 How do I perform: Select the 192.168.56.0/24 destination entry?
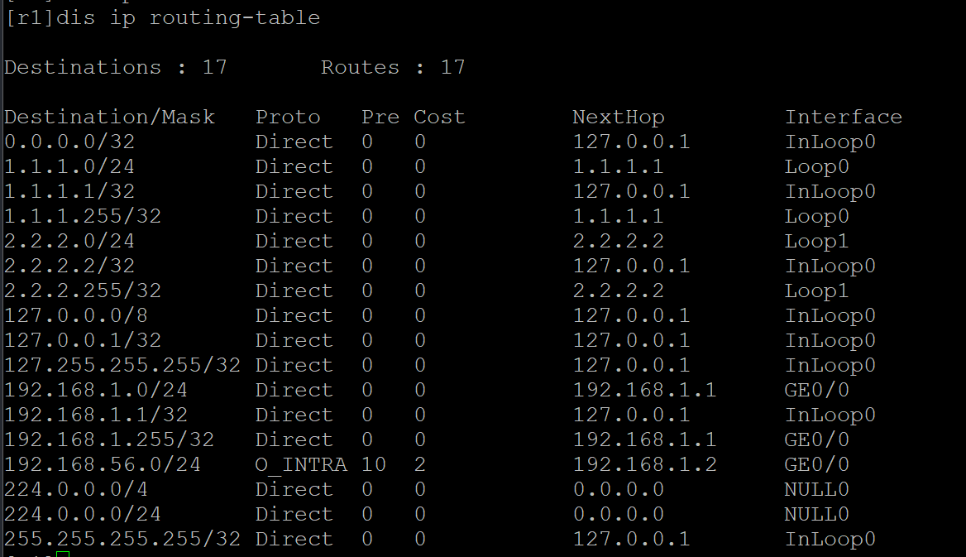click(103, 464)
